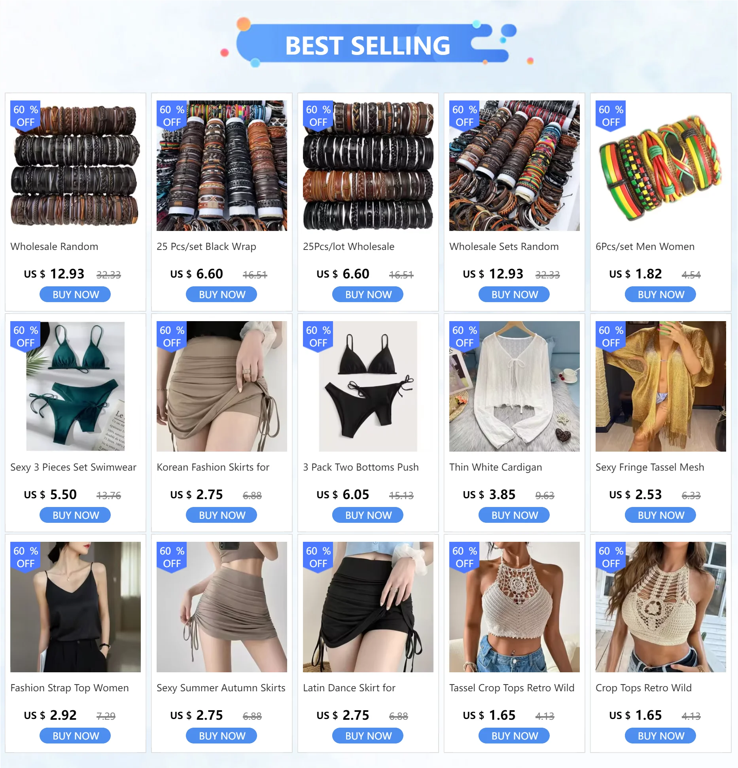This screenshot has width=738, height=768.
Task: Click the rasta-colored 6Pcs/set bracelet image
Action: pyautogui.click(x=660, y=166)
